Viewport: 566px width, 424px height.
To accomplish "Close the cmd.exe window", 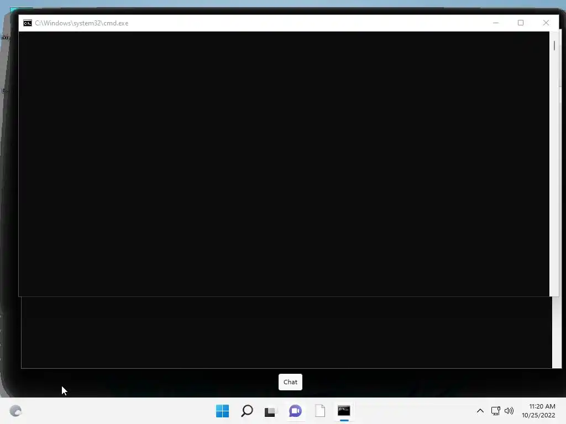I will 546,23.
